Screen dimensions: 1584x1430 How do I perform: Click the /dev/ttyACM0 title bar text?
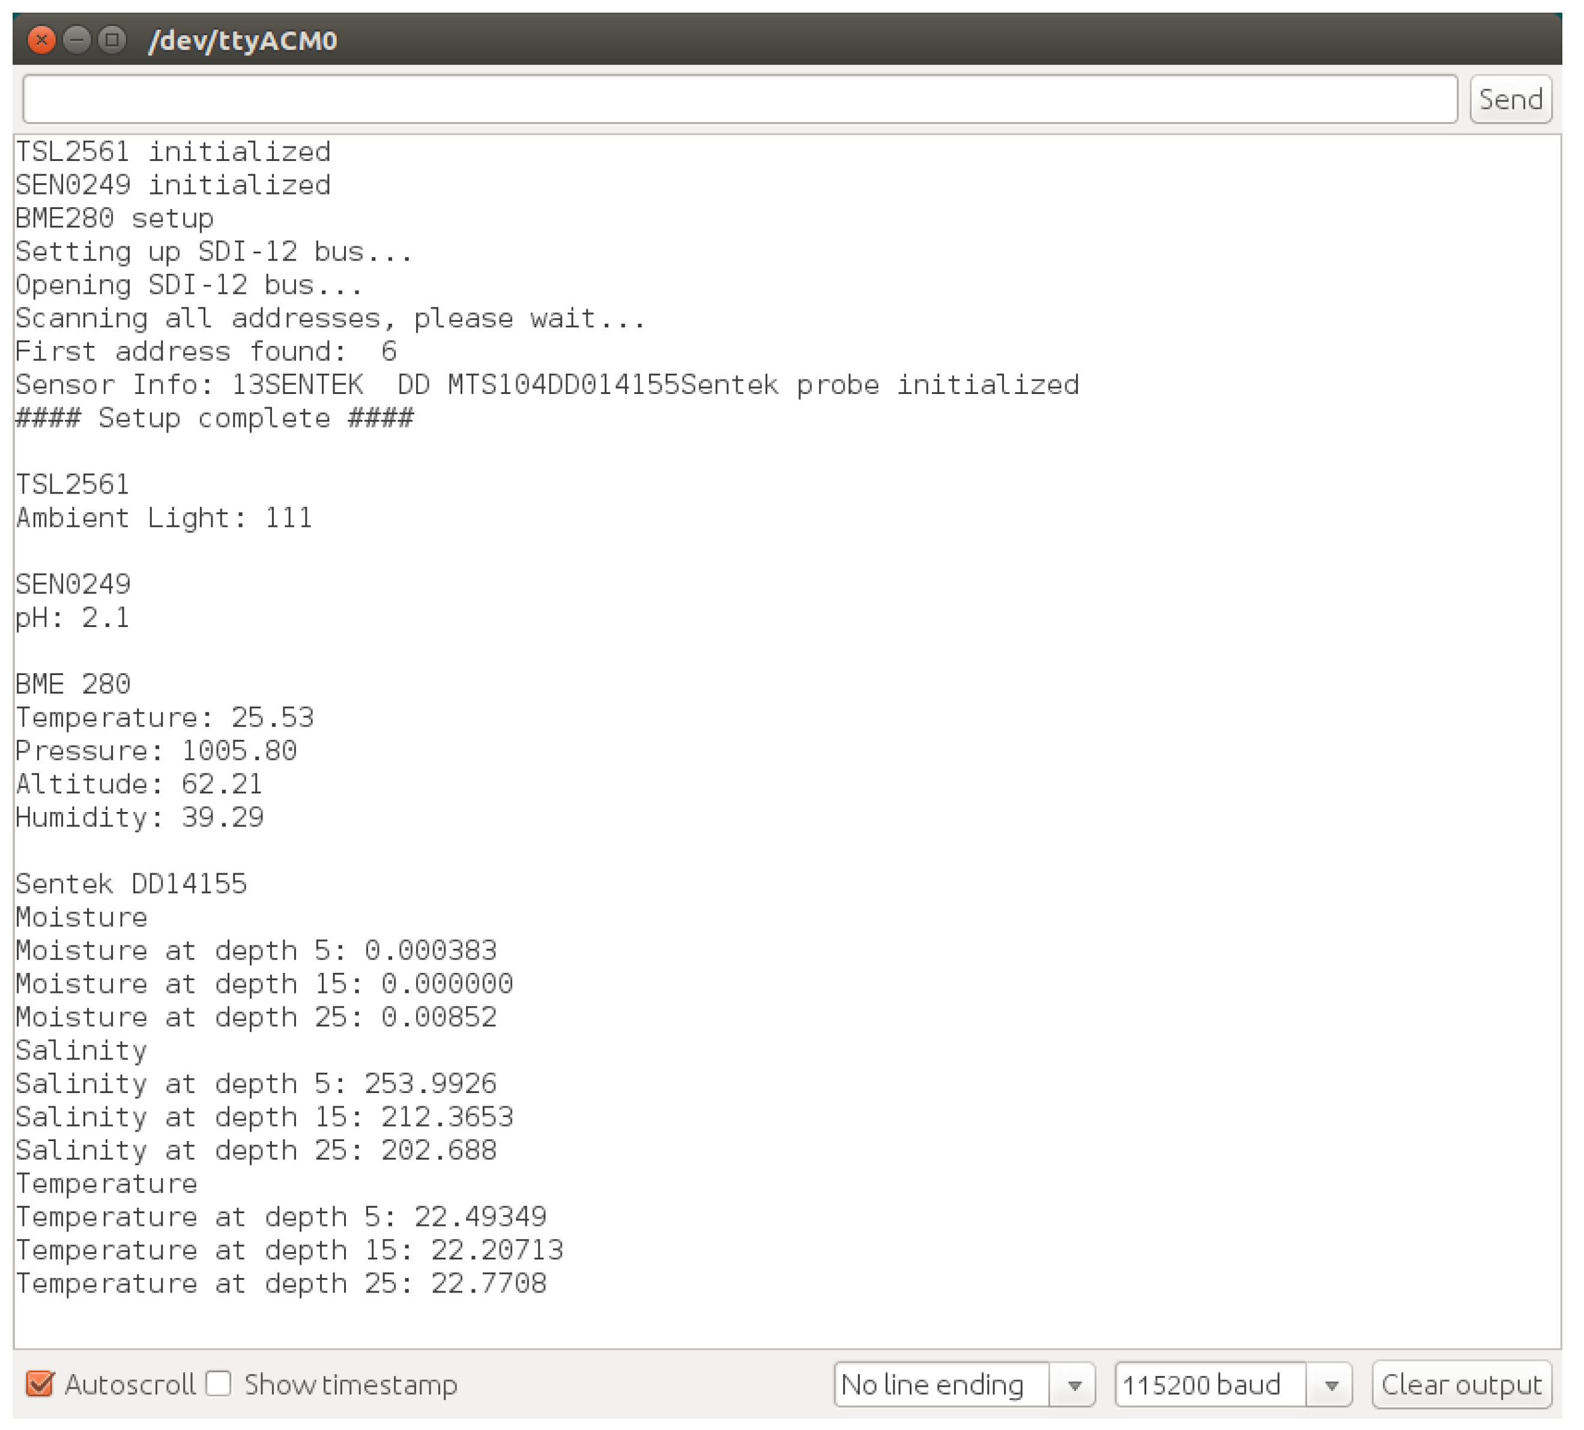(243, 40)
